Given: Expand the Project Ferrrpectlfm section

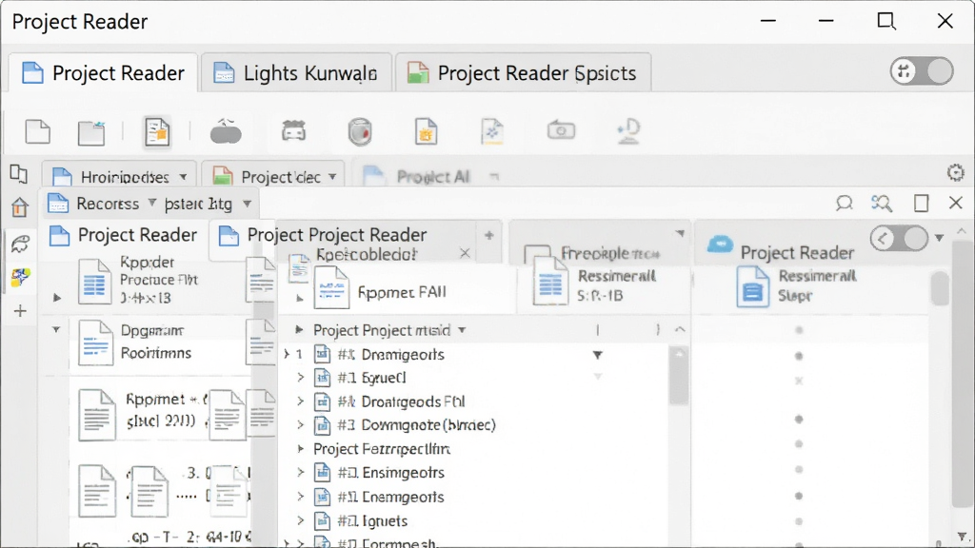Looking at the screenshot, I should click(x=300, y=449).
